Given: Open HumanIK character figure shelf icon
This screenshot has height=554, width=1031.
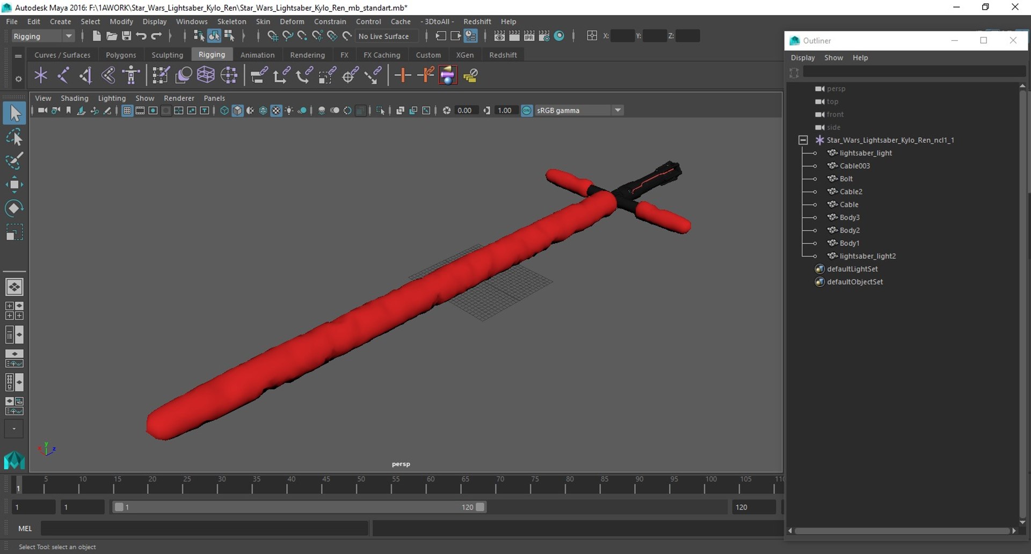Looking at the screenshot, I should [131, 76].
